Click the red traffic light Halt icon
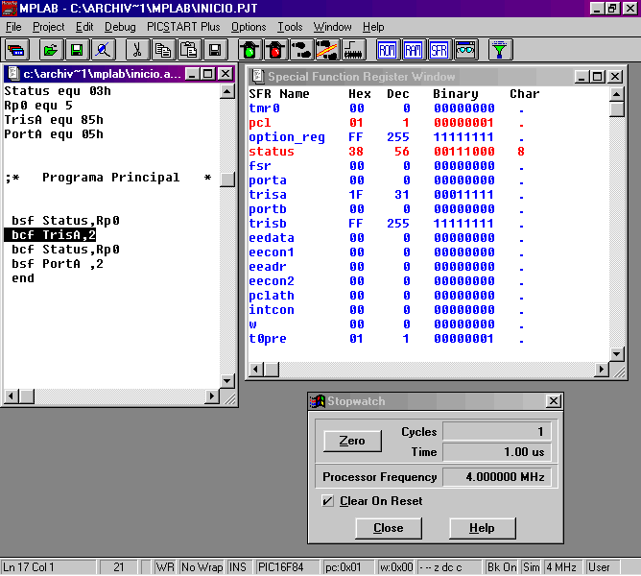 pos(275,50)
